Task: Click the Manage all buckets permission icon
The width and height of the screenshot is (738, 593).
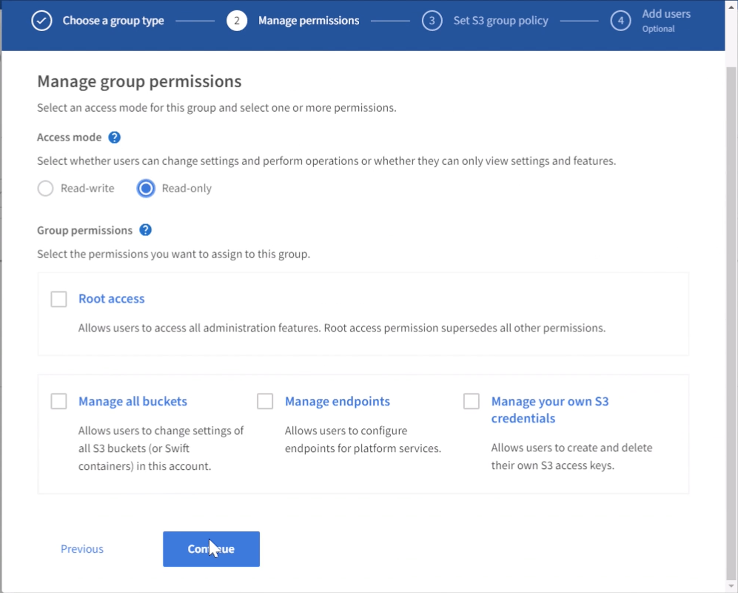Action: coord(59,401)
